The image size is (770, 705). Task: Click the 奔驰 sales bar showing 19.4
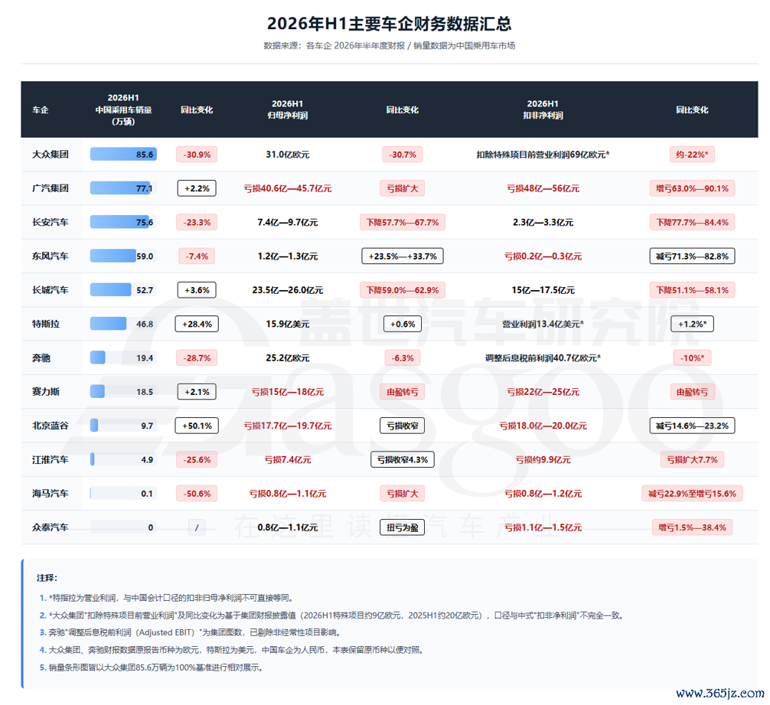(123, 358)
